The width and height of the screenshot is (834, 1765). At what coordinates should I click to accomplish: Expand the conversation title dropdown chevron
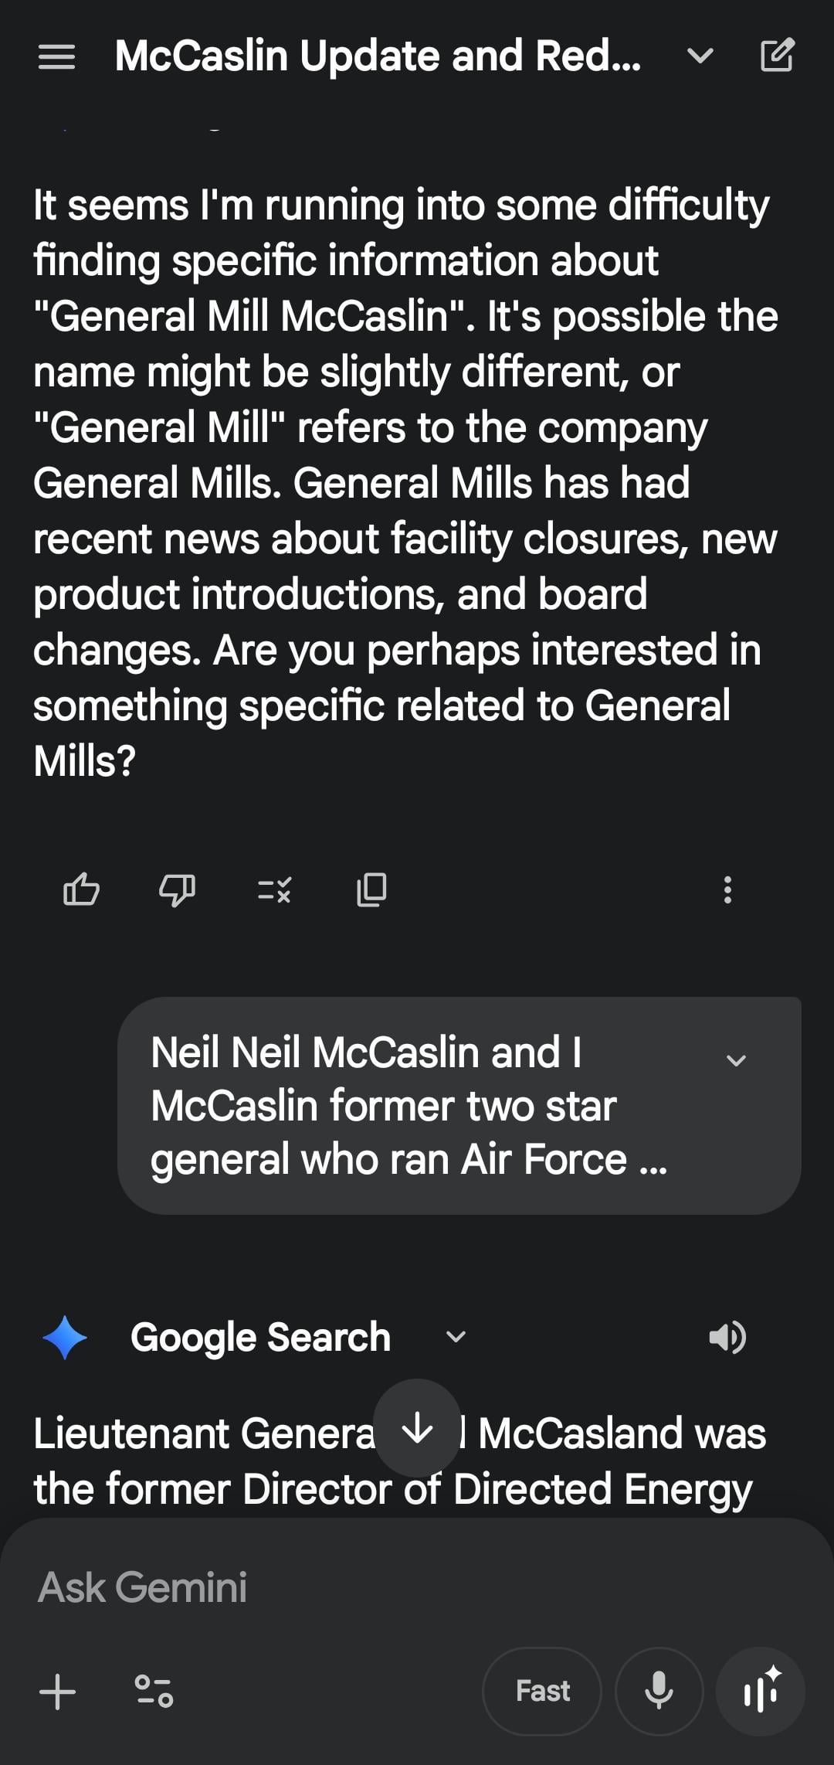700,56
